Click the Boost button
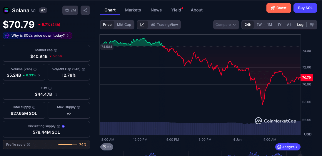The image size is (322, 156). (x=279, y=8)
